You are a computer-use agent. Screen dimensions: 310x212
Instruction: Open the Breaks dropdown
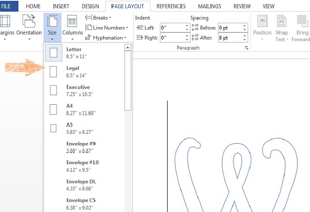tap(98, 18)
